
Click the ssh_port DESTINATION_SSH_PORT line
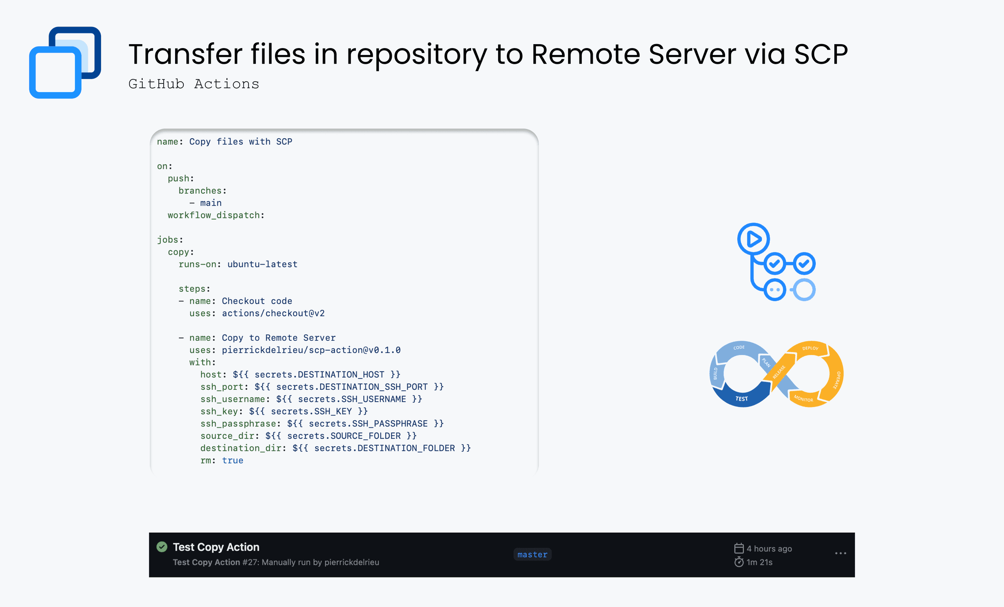click(x=322, y=387)
